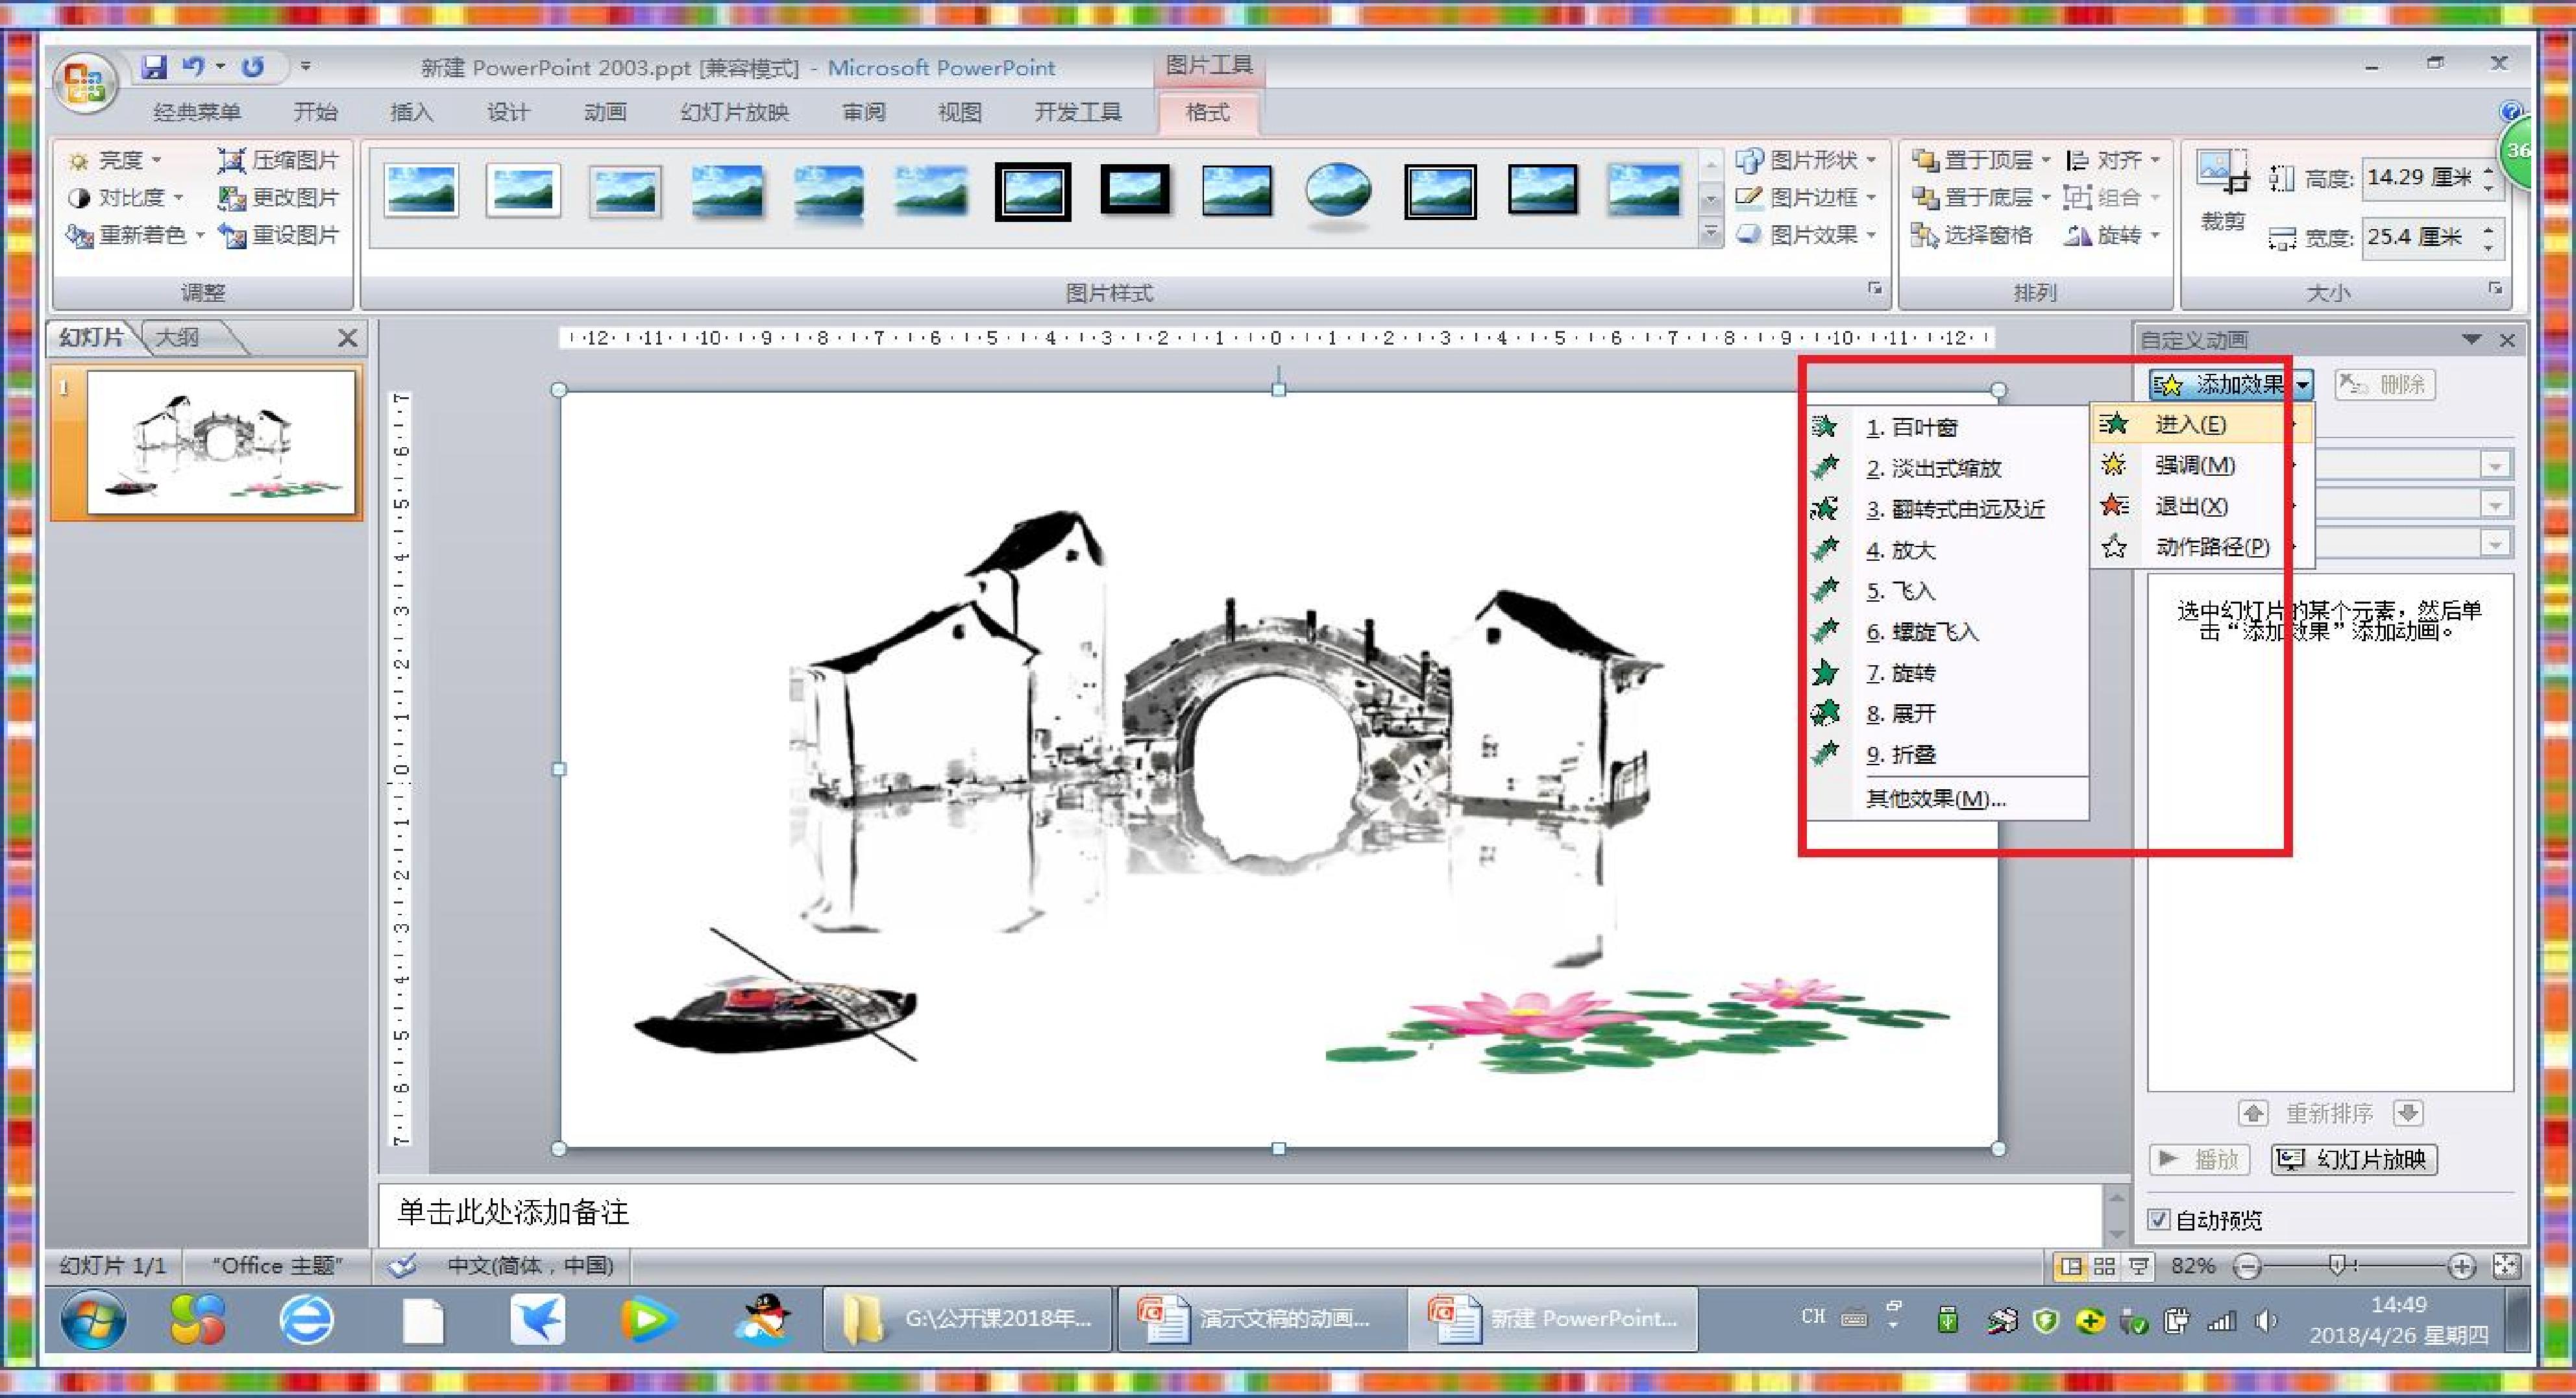Click the Save icon in quick access toolbar
Screen dimensions: 2576x1398
tap(154, 67)
